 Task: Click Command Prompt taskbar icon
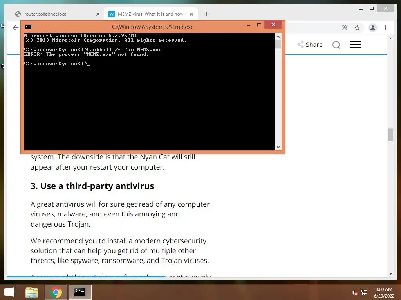[x=80, y=292]
